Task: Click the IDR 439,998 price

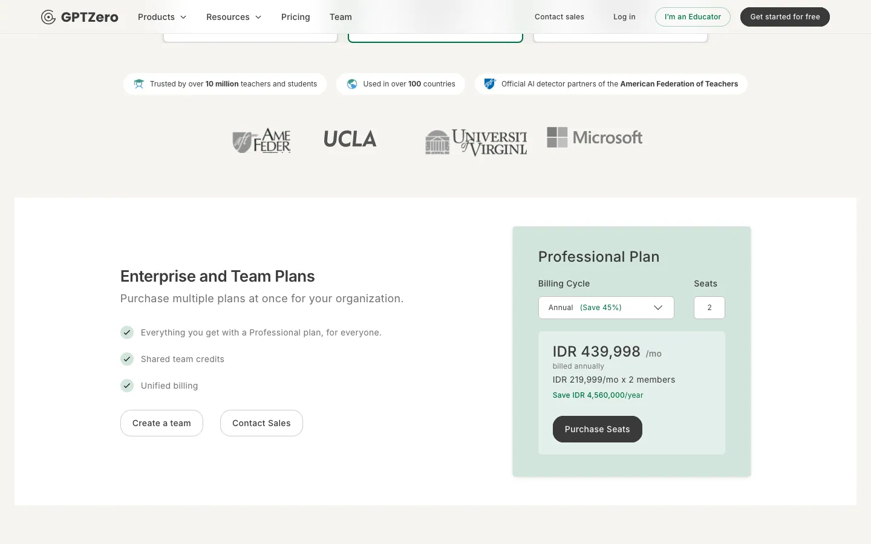Action: coord(596,352)
